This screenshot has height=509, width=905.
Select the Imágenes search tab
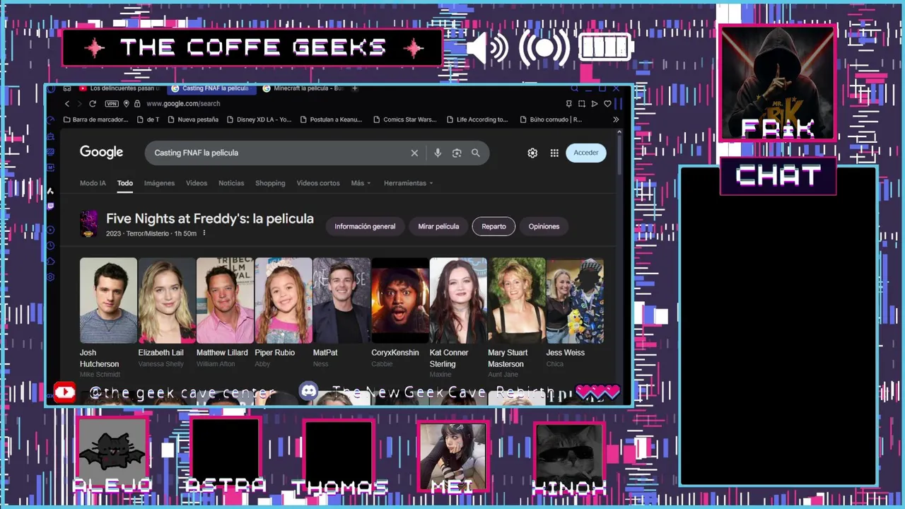click(x=159, y=183)
